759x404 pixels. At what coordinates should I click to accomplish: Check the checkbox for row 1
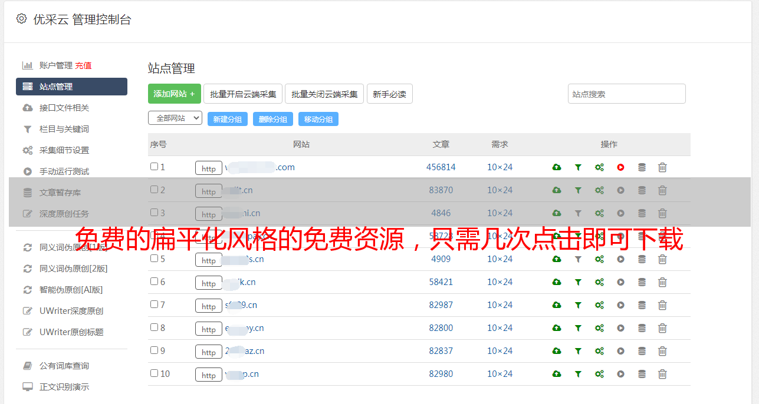coord(154,167)
